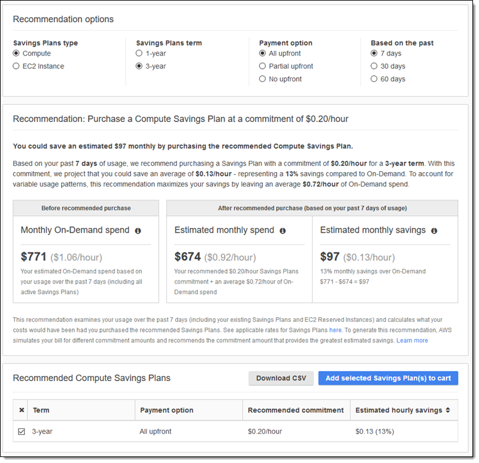Click info icon next to Monthly On-Demand spend

(x=138, y=230)
